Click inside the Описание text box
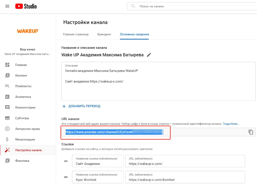This screenshot has height=184, width=257. pyautogui.click(x=158, y=81)
